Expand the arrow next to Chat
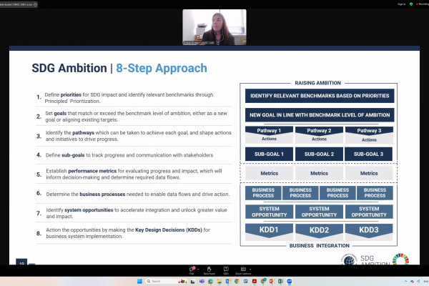 coord(199,268)
